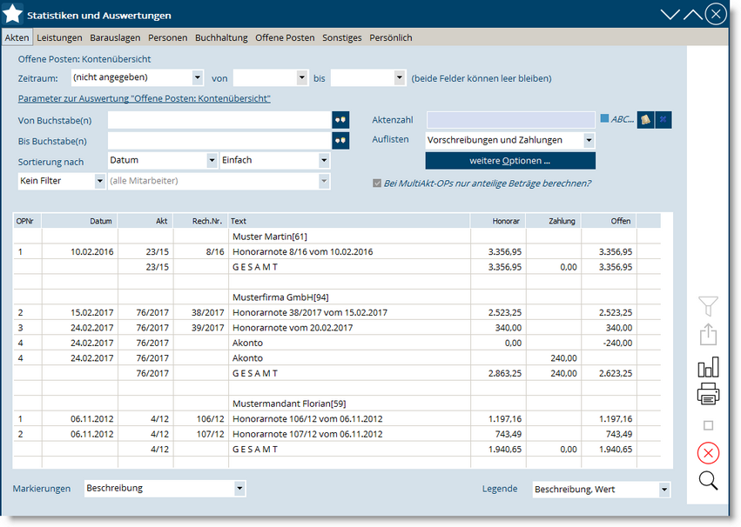This screenshot has height=527, width=741.
Task: Open the 'Kein Filter' dropdown
Action: (x=99, y=181)
